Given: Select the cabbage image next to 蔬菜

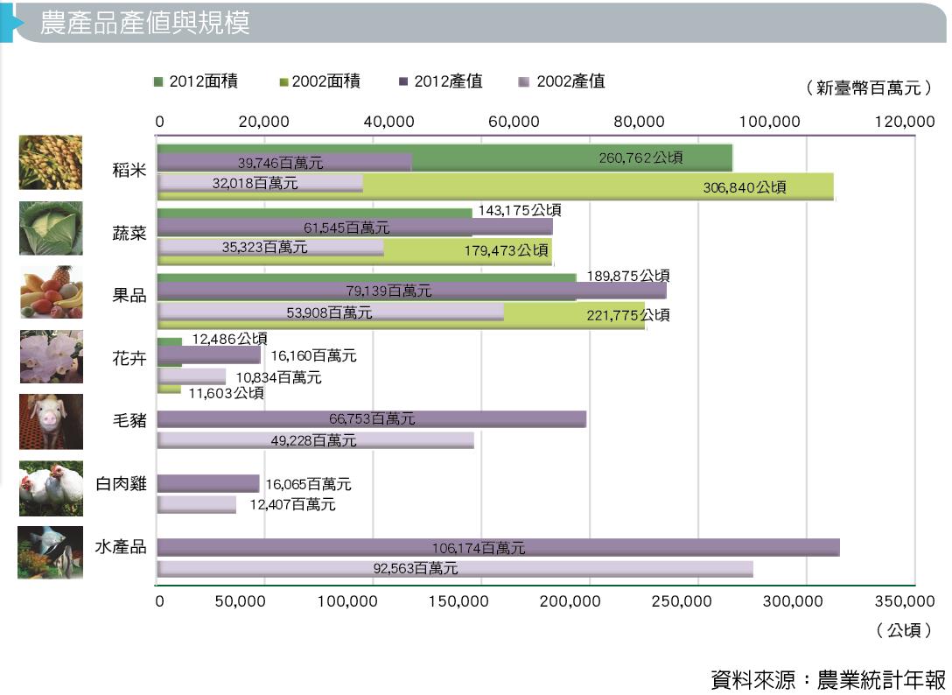Looking at the screenshot, I should tap(51, 228).
